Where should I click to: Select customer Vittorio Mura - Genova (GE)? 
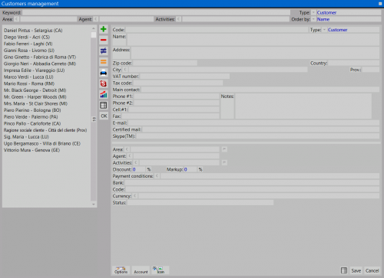(31, 150)
